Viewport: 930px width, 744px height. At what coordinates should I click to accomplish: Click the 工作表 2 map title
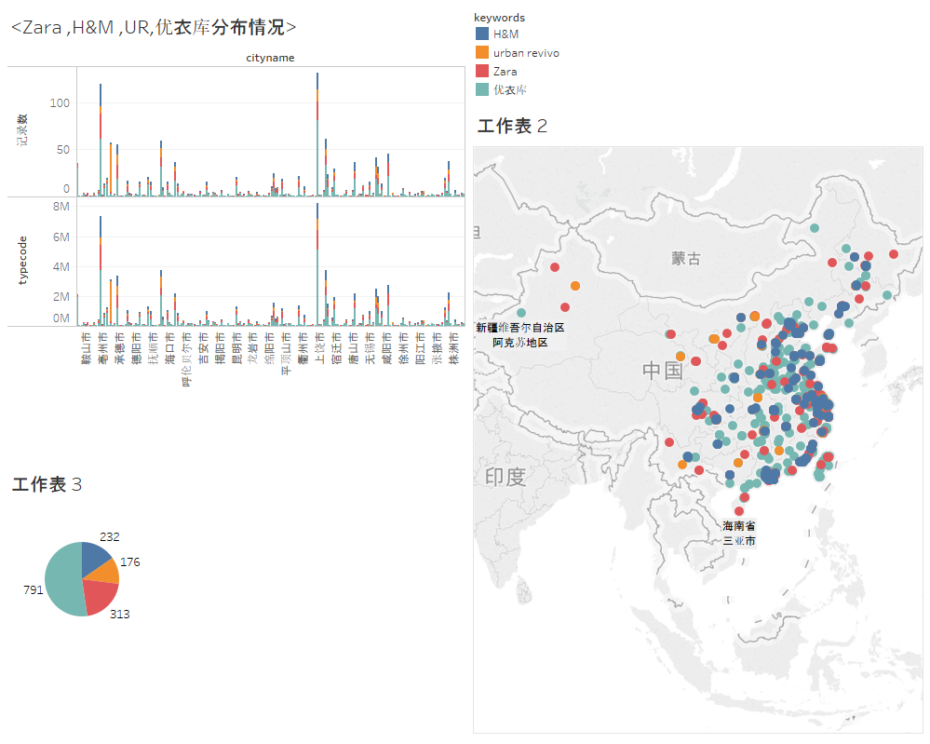(512, 127)
